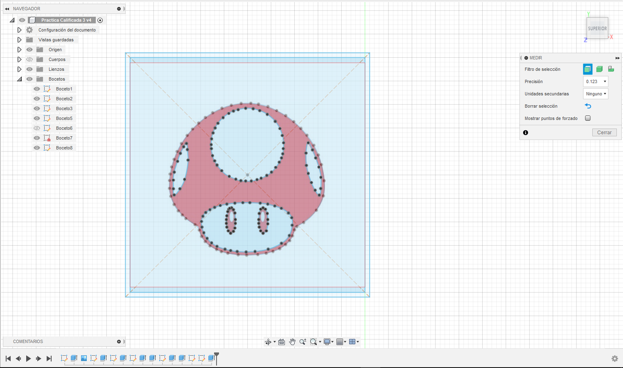This screenshot has height=368, width=623.
Task: Choose the component selection filter icon
Action: [x=611, y=69]
